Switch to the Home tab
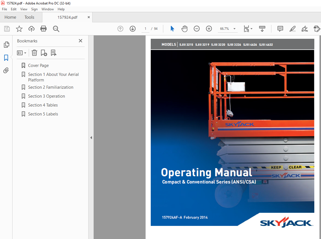Screen dimensions: 321x239 pos(10,17)
